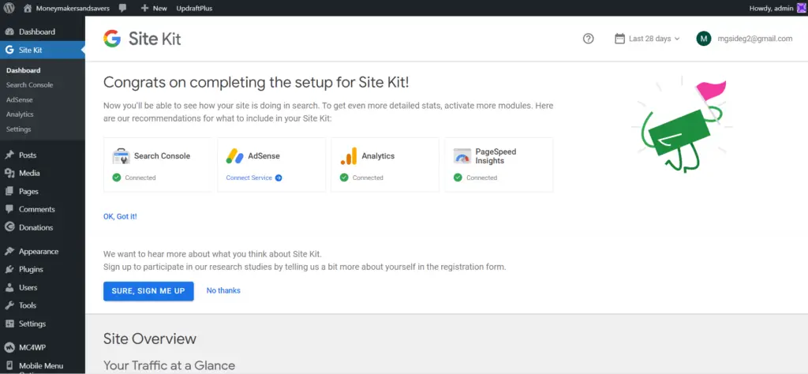
Task: Open the mgsideg2@gmail.com account menu
Action: pos(744,39)
